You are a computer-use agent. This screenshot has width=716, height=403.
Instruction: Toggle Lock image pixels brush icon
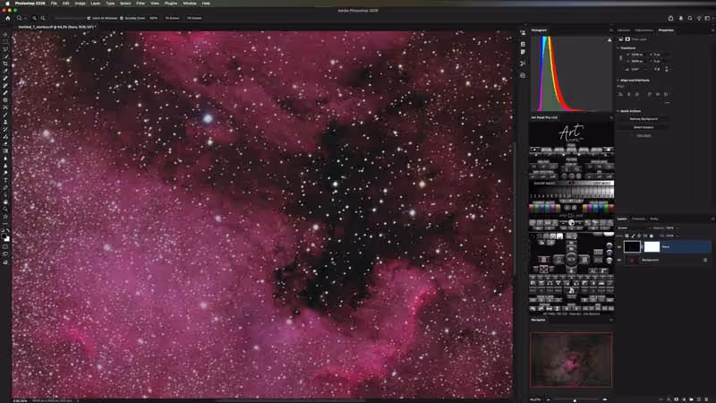(633, 236)
